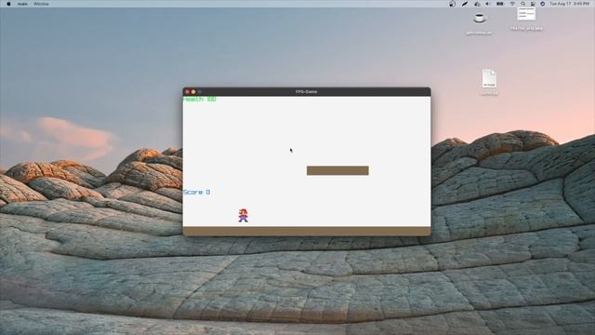Minimize the FPS-Game window with yellow button

(193, 92)
